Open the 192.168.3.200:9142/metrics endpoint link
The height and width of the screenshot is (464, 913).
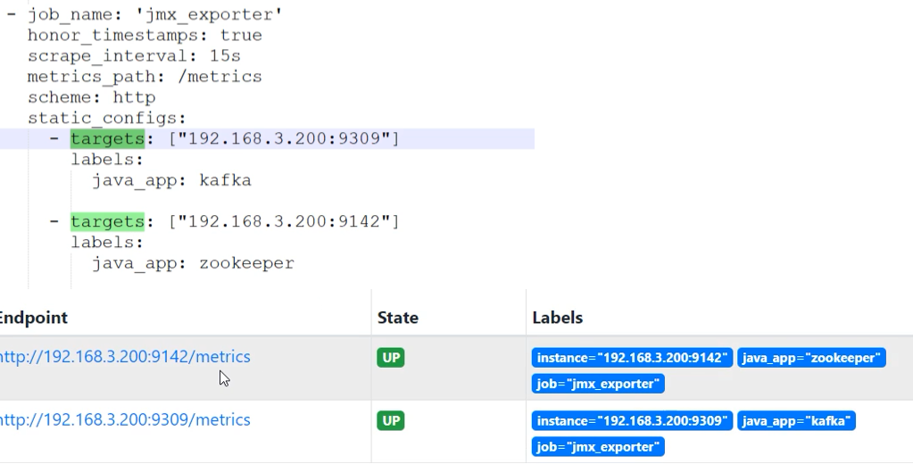pyautogui.click(x=125, y=357)
